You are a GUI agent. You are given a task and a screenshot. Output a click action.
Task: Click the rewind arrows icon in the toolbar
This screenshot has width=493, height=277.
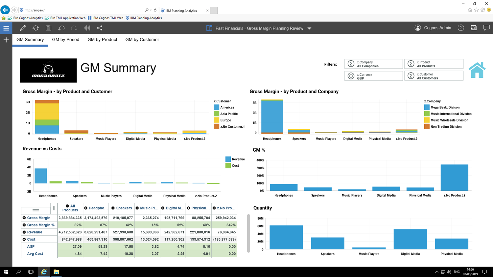[87, 28]
